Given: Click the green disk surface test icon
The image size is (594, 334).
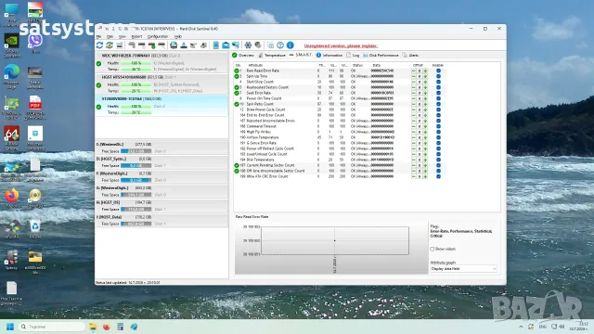Looking at the screenshot, I should (x=174, y=45).
